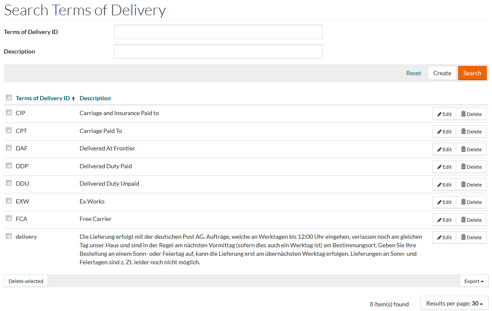Screen dimensions: 492x311
Task: Toggle the select-all checkbox in table header
Action: click(x=9, y=98)
